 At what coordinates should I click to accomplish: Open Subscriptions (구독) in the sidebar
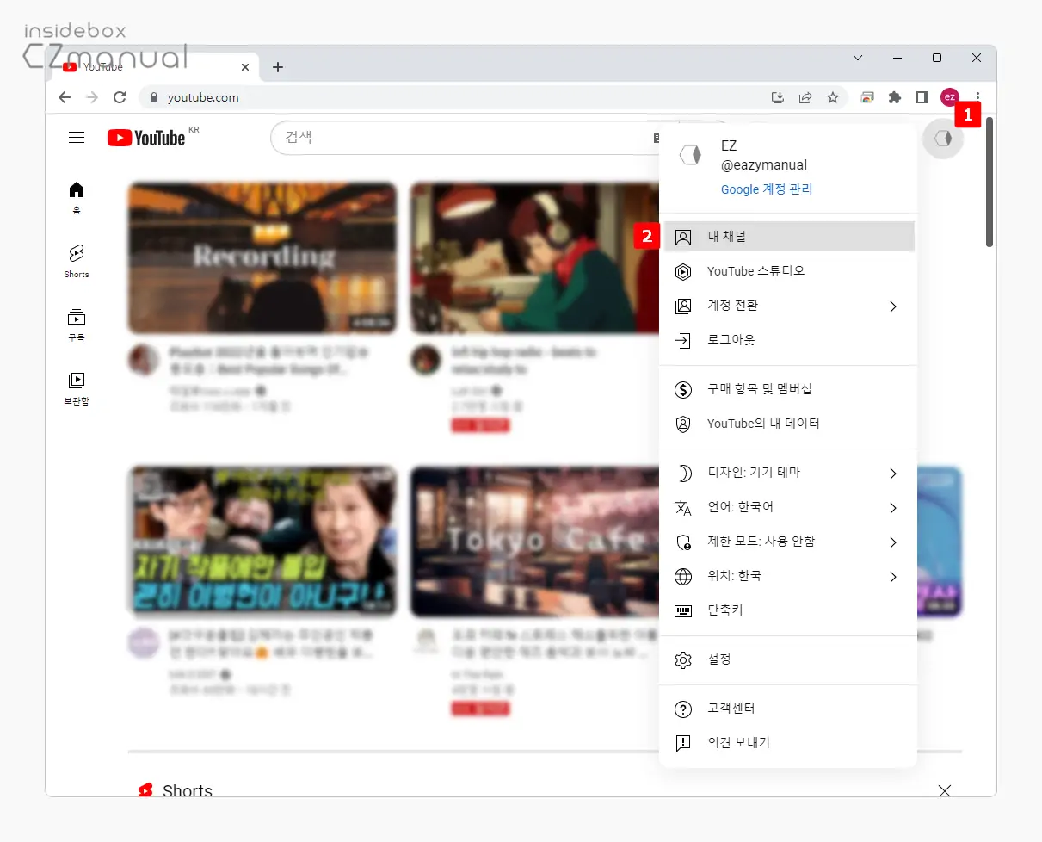[77, 325]
